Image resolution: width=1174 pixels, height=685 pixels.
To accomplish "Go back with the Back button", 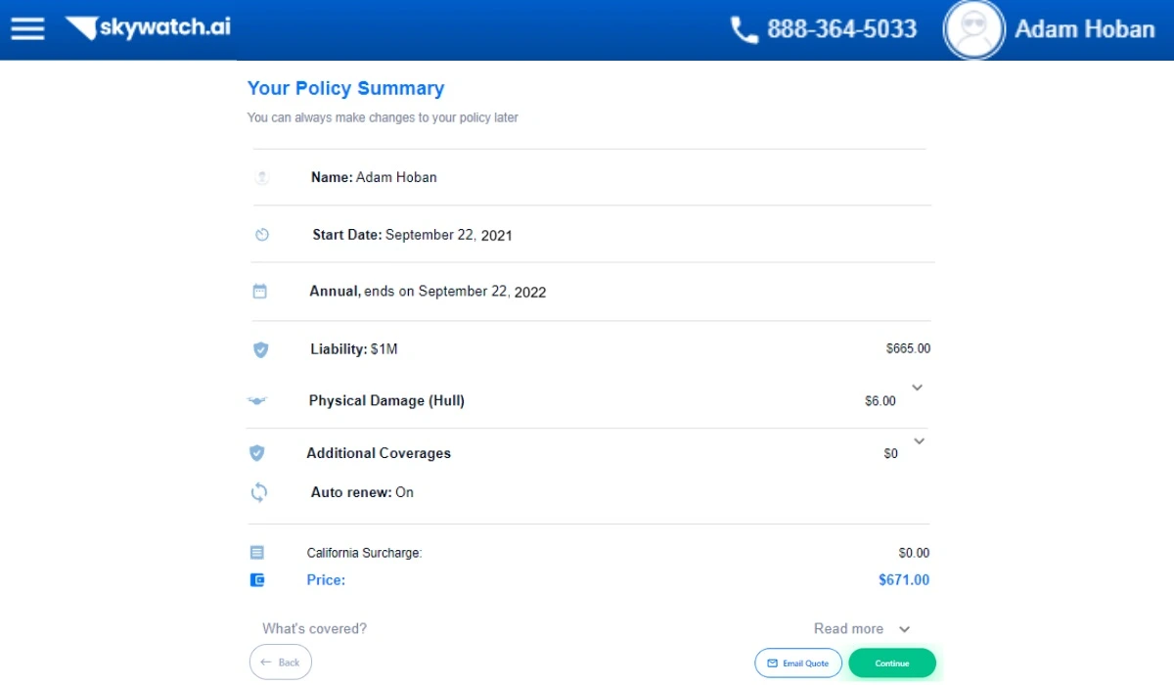I will (x=281, y=662).
